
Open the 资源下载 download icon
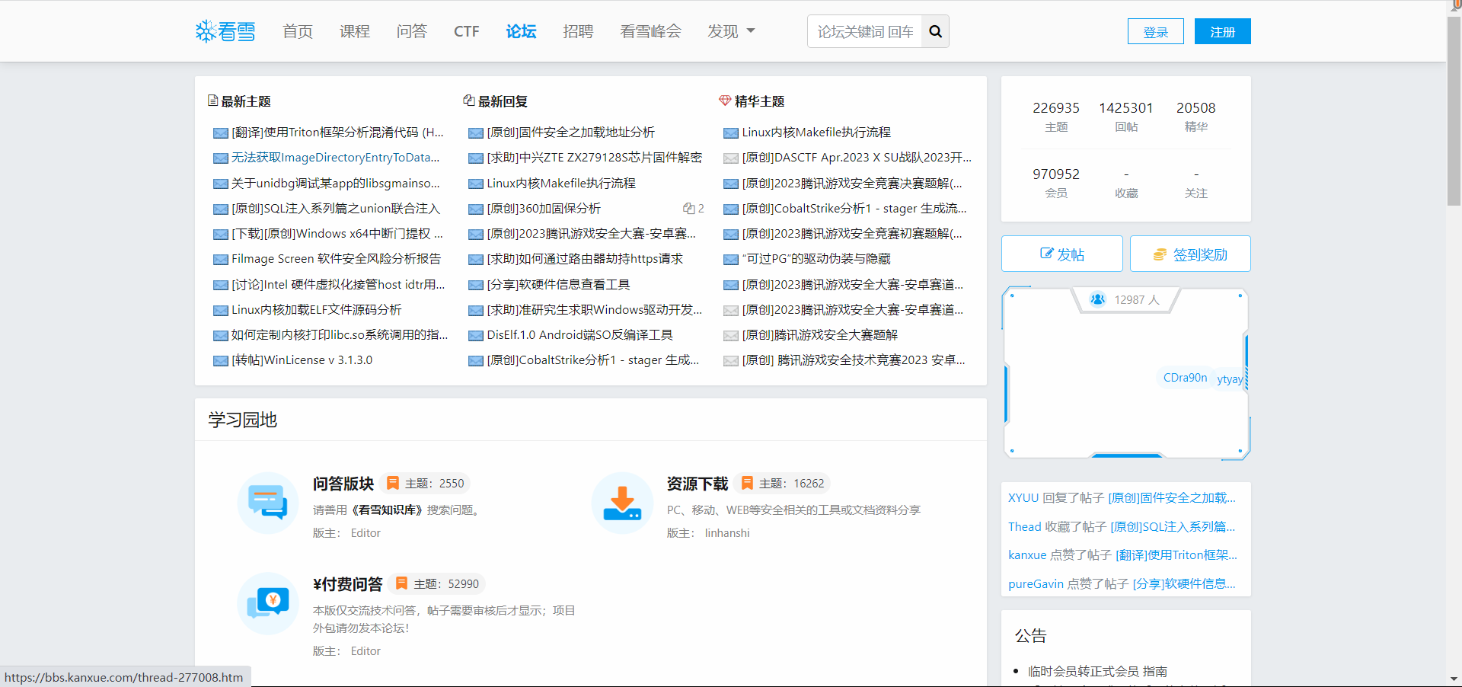point(622,503)
